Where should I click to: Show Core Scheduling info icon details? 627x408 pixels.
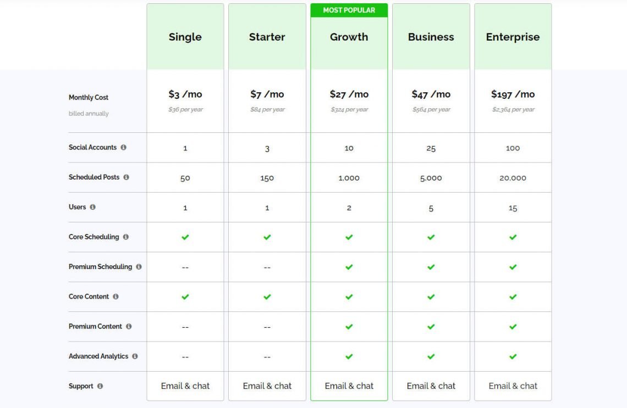pyautogui.click(x=126, y=237)
